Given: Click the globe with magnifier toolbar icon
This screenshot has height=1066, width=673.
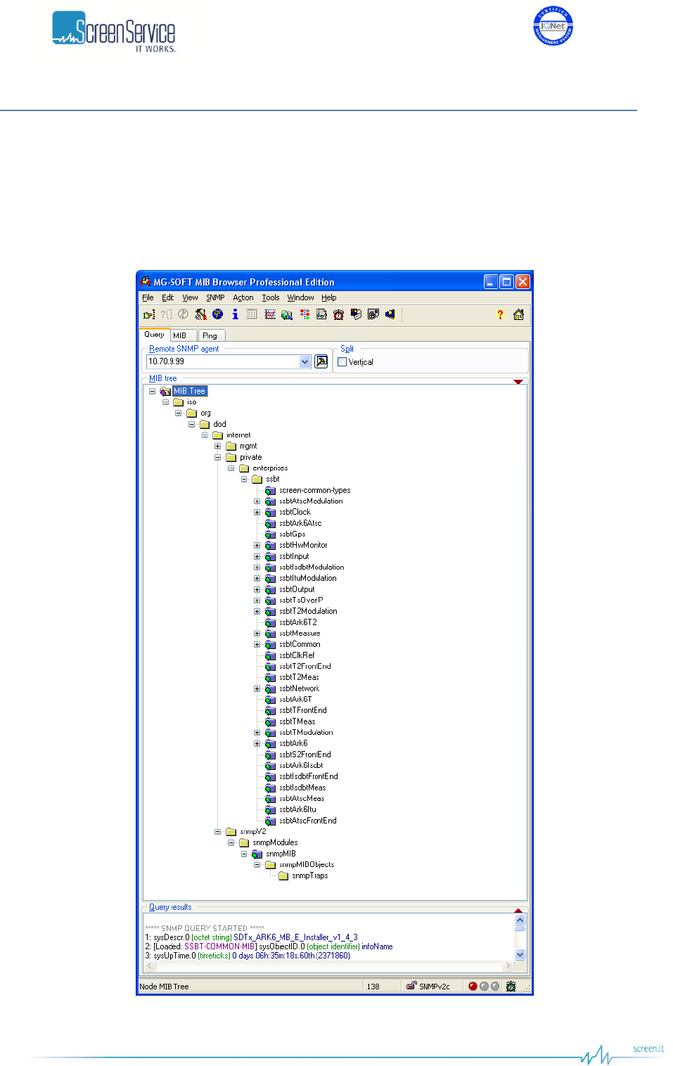Looking at the screenshot, I should coord(287,314).
